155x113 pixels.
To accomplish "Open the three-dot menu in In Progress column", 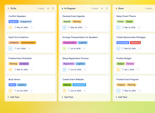I will click(107, 8).
